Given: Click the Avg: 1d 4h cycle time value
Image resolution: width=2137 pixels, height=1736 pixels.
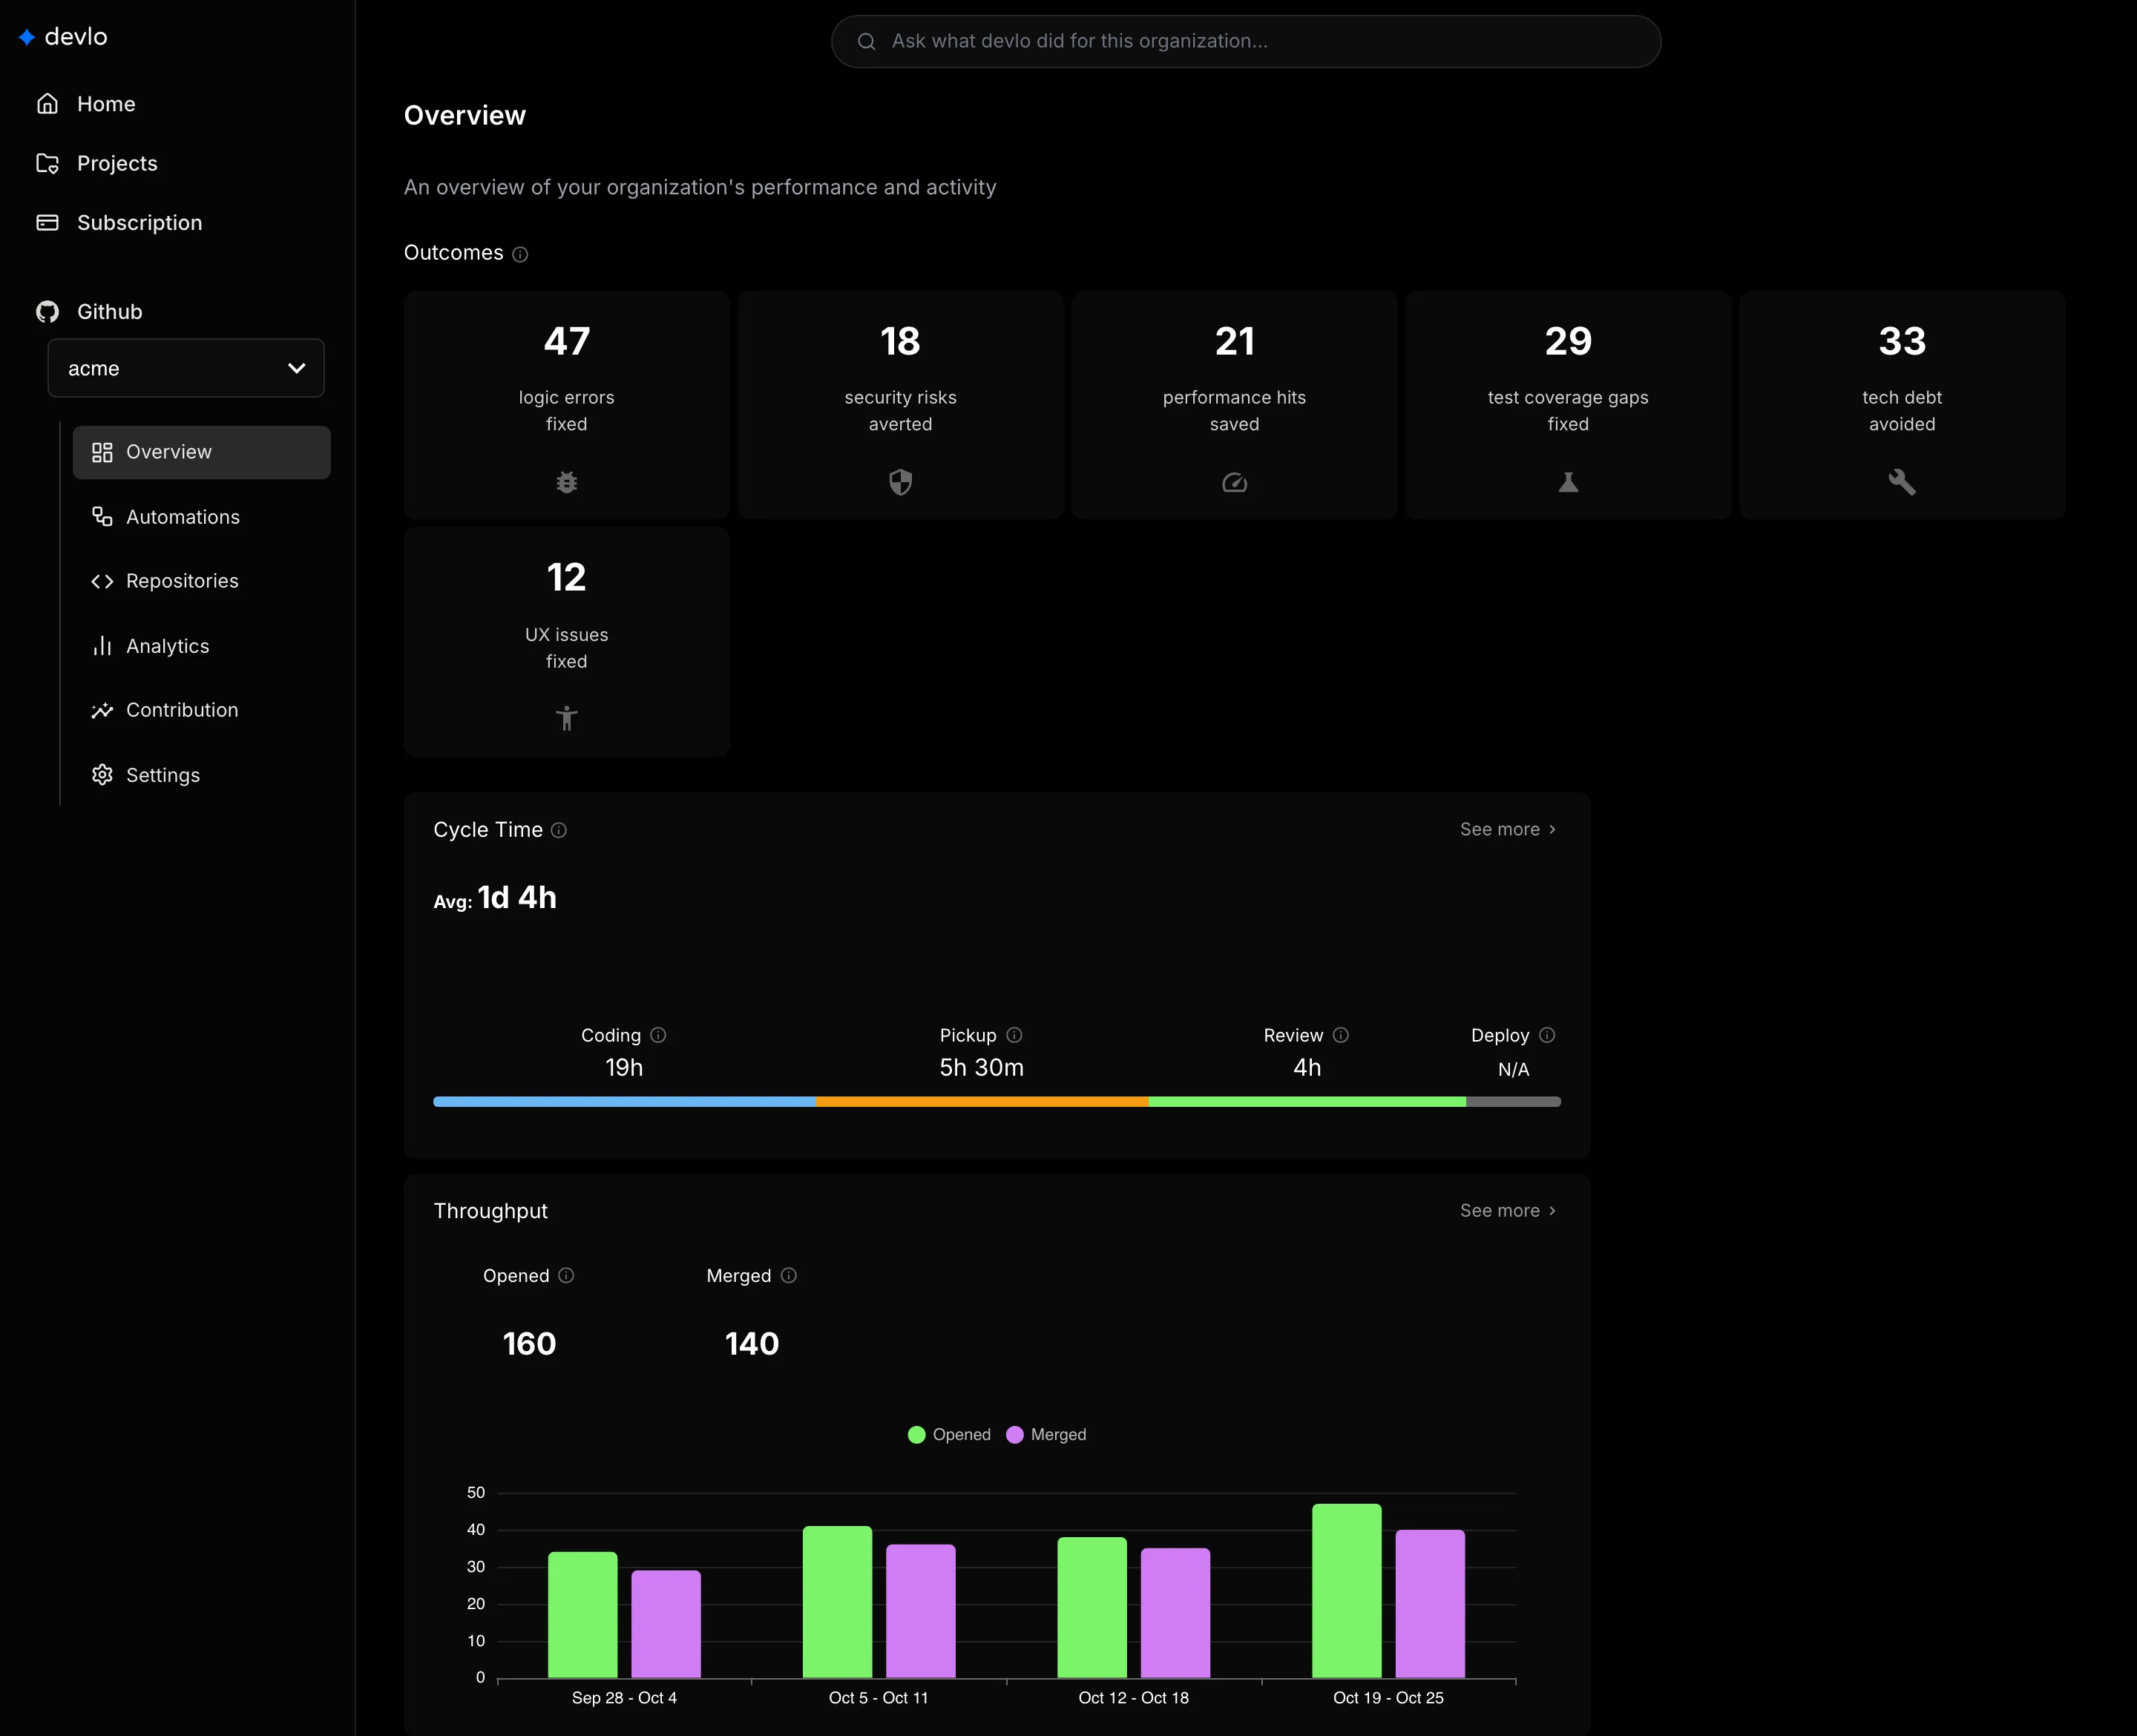Looking at the screenshot, I should tap(495, 898).
